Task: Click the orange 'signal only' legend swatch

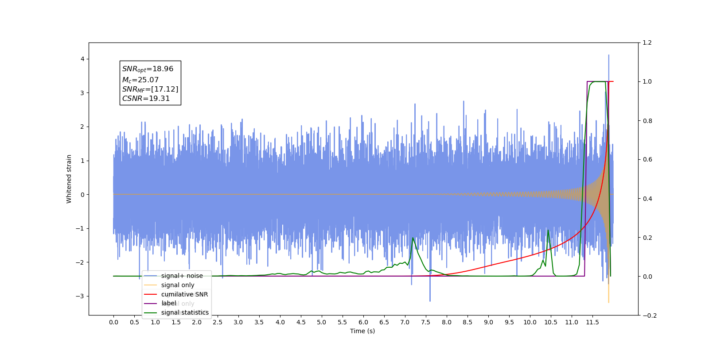Action: pyautogui.click(x=150, y=285)
